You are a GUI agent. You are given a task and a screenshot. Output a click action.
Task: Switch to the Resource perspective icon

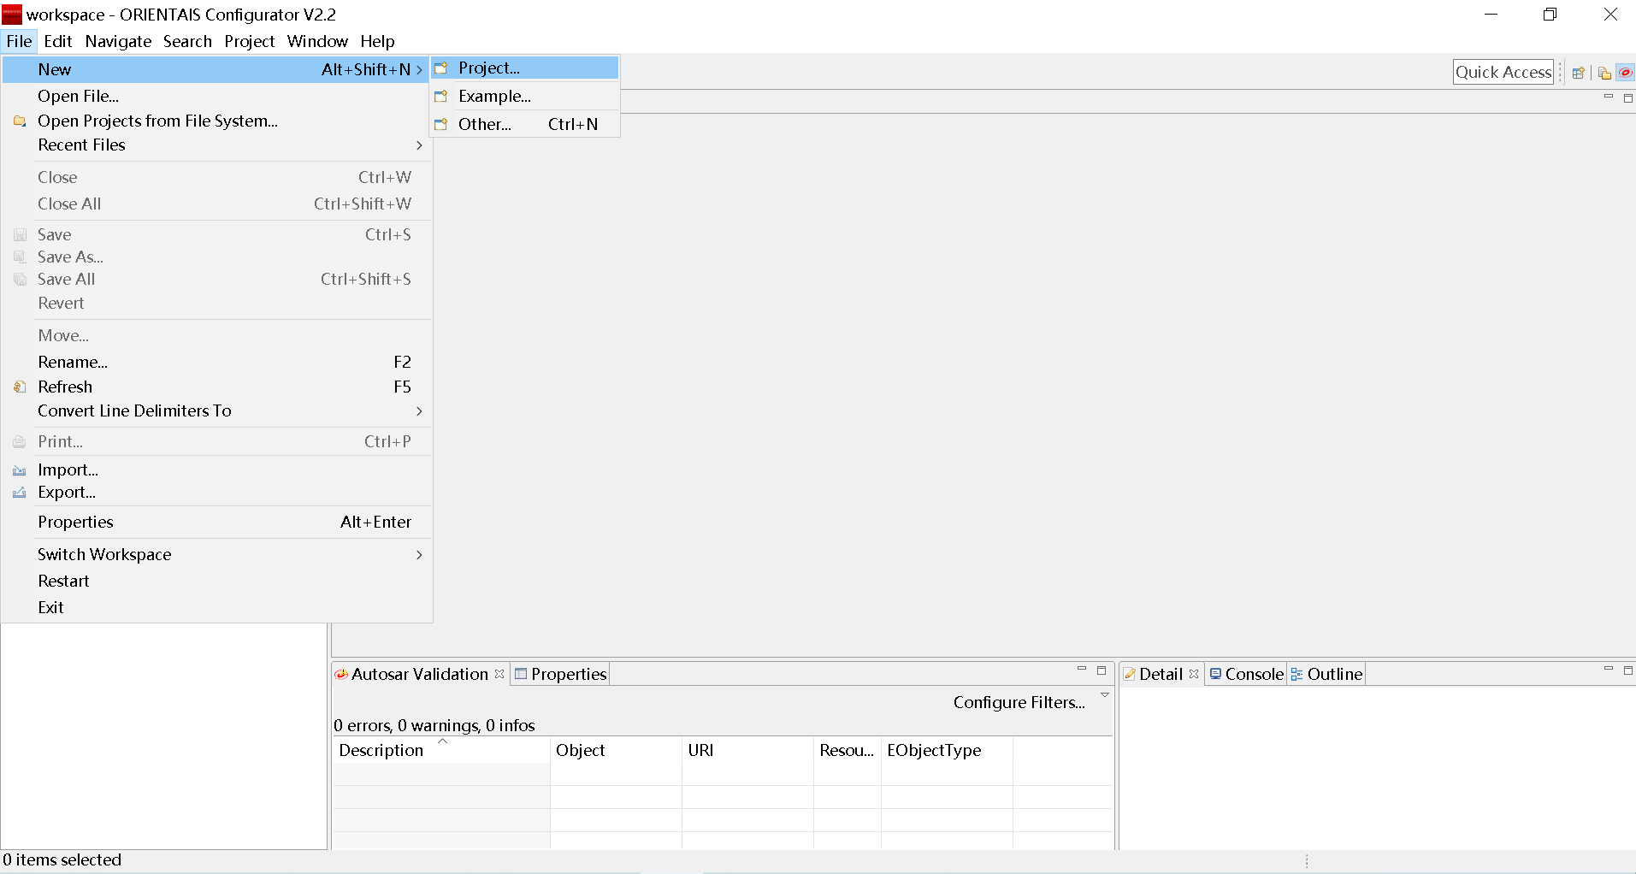[x=1604, y=73]
